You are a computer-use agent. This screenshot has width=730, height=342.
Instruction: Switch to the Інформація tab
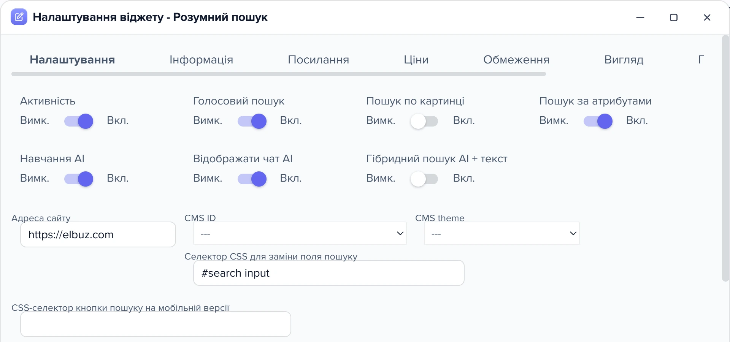(201, 60)
